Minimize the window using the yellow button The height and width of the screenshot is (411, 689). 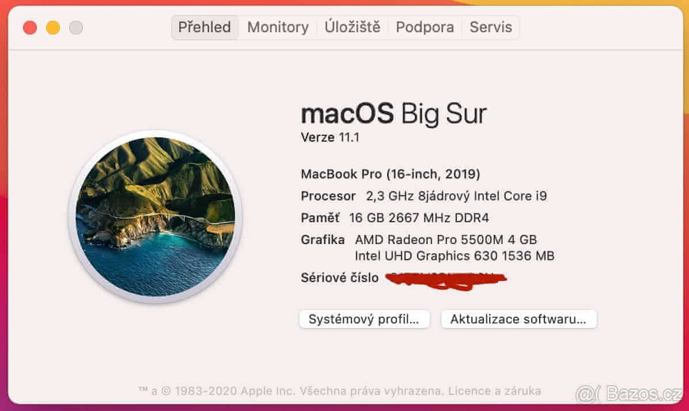[x=53, y=27]
